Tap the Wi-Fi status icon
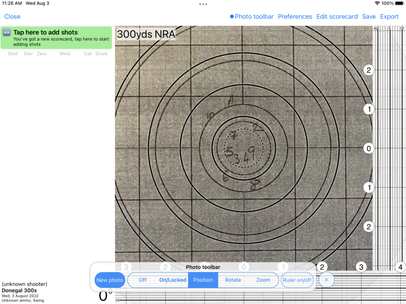The width and height of the screenshot is (406, 304). [377, 3]
